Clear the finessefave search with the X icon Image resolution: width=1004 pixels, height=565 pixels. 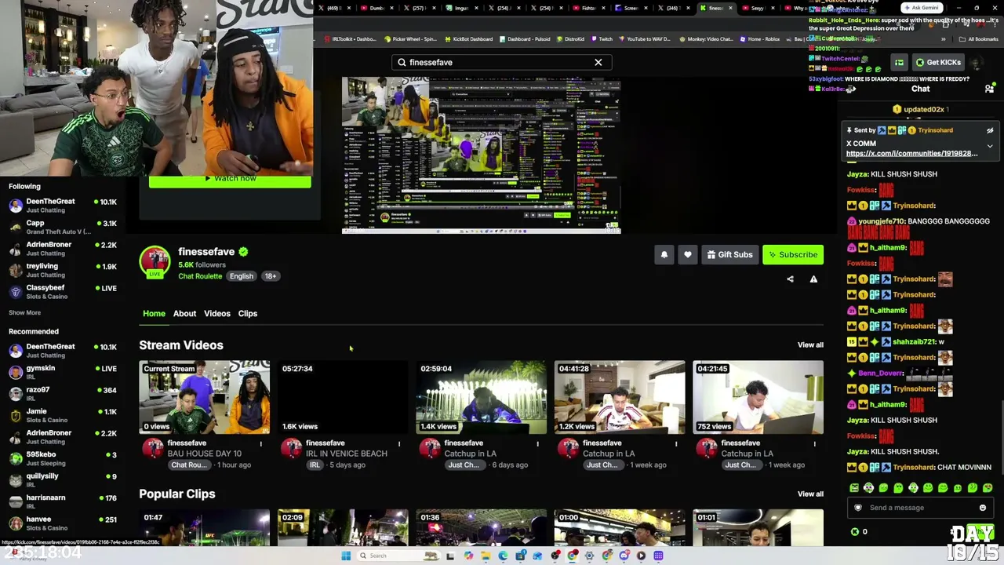(598, 62)
